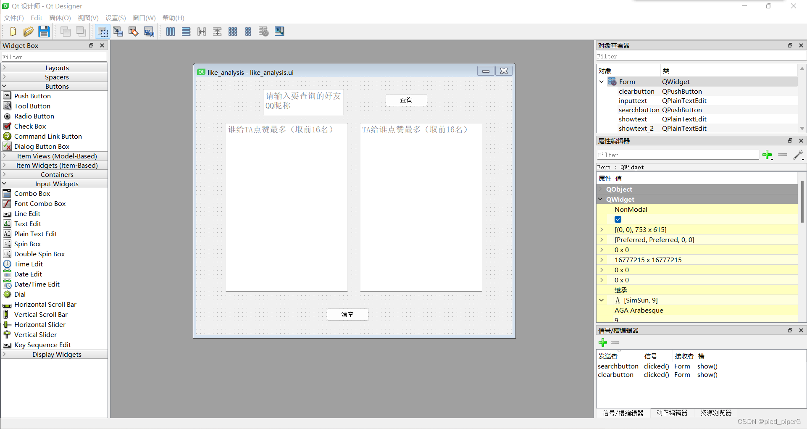
Task: Apply vertical splitter layout icon
Action: pos(217,32)
